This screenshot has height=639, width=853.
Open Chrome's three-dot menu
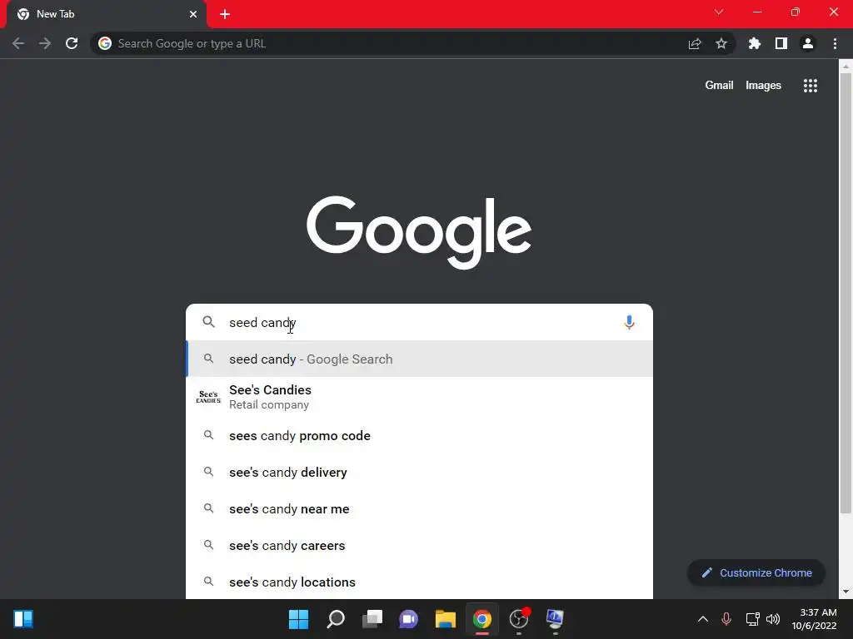[835, 43]
